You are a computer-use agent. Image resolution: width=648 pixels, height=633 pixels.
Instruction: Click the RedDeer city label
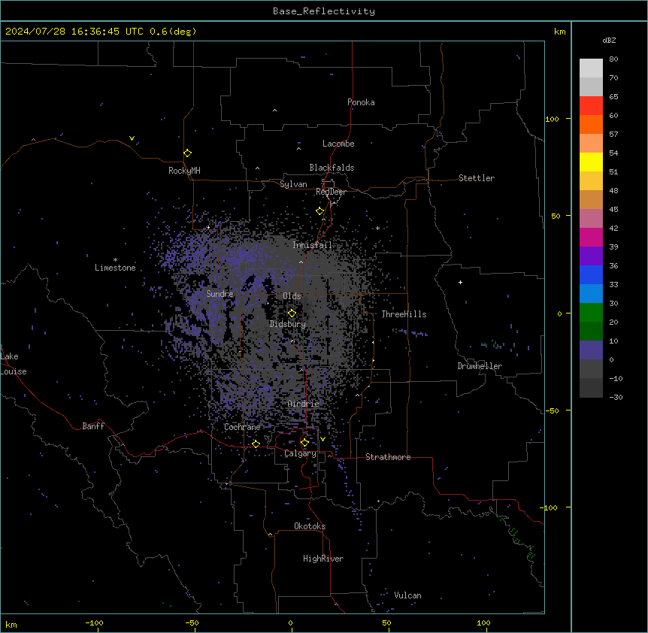tap(331, 192)
